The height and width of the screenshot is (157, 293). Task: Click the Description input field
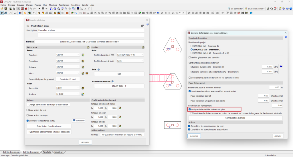tap(91, 30)
